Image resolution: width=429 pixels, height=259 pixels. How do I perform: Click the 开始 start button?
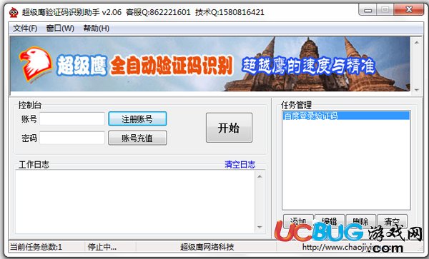point(229,128)
